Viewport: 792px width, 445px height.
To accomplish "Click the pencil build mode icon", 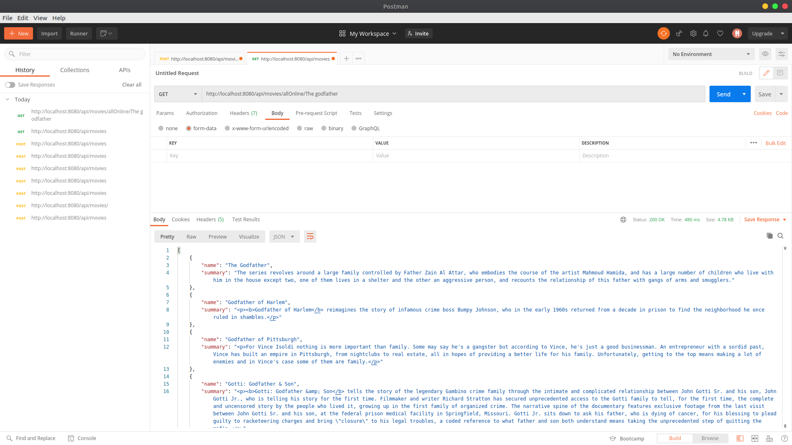I will 766,73.
